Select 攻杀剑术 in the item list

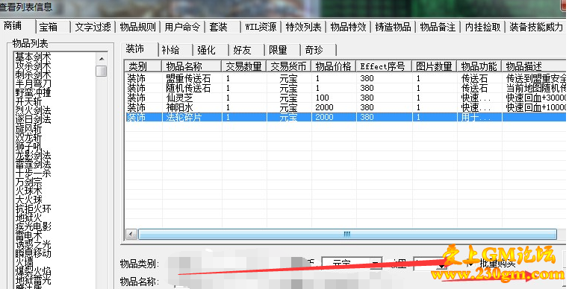tap(33, 66)
